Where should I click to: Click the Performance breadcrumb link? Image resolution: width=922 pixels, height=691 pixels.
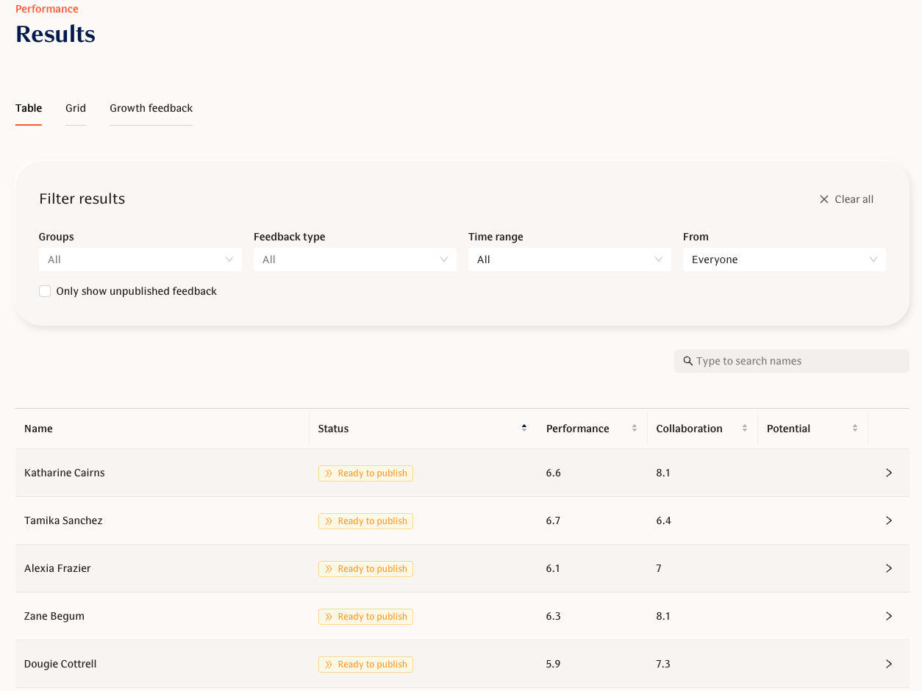(x=46, y=9)
